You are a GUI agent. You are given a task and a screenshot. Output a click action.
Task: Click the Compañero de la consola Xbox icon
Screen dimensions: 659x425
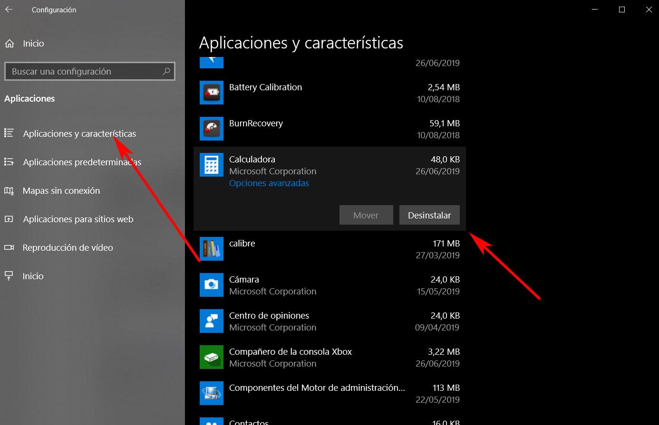(212, 357)
